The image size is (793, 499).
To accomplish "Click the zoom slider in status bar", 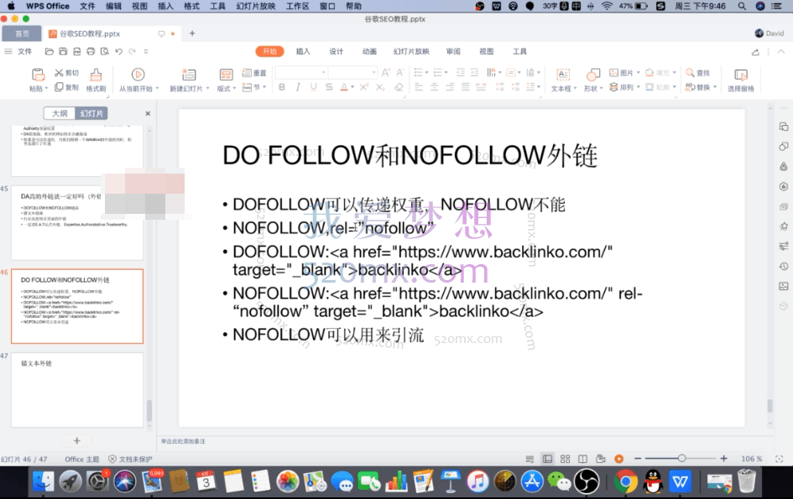I will tap(681, 459).
